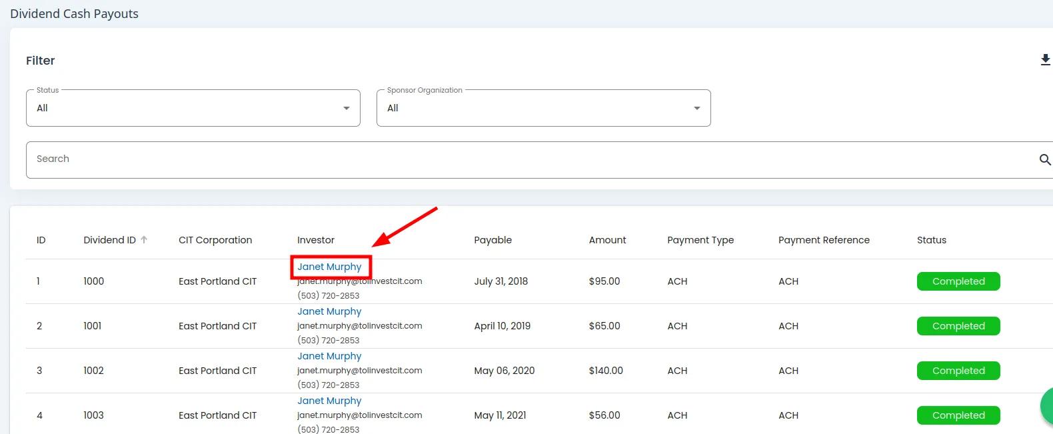Screen dimensions: 1053x434
Task: Click the CIT Corporation column header
Action: tap(215, 240)
